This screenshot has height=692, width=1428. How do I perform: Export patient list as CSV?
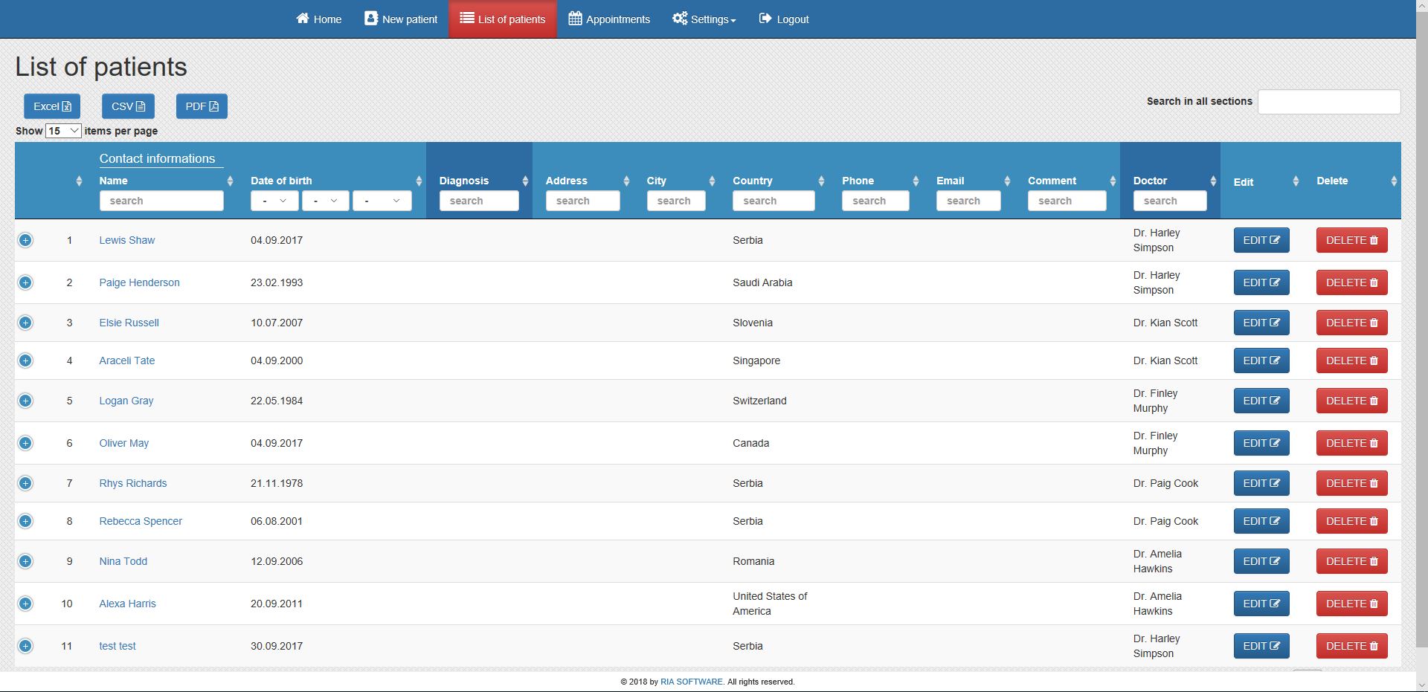coord(128,106)
